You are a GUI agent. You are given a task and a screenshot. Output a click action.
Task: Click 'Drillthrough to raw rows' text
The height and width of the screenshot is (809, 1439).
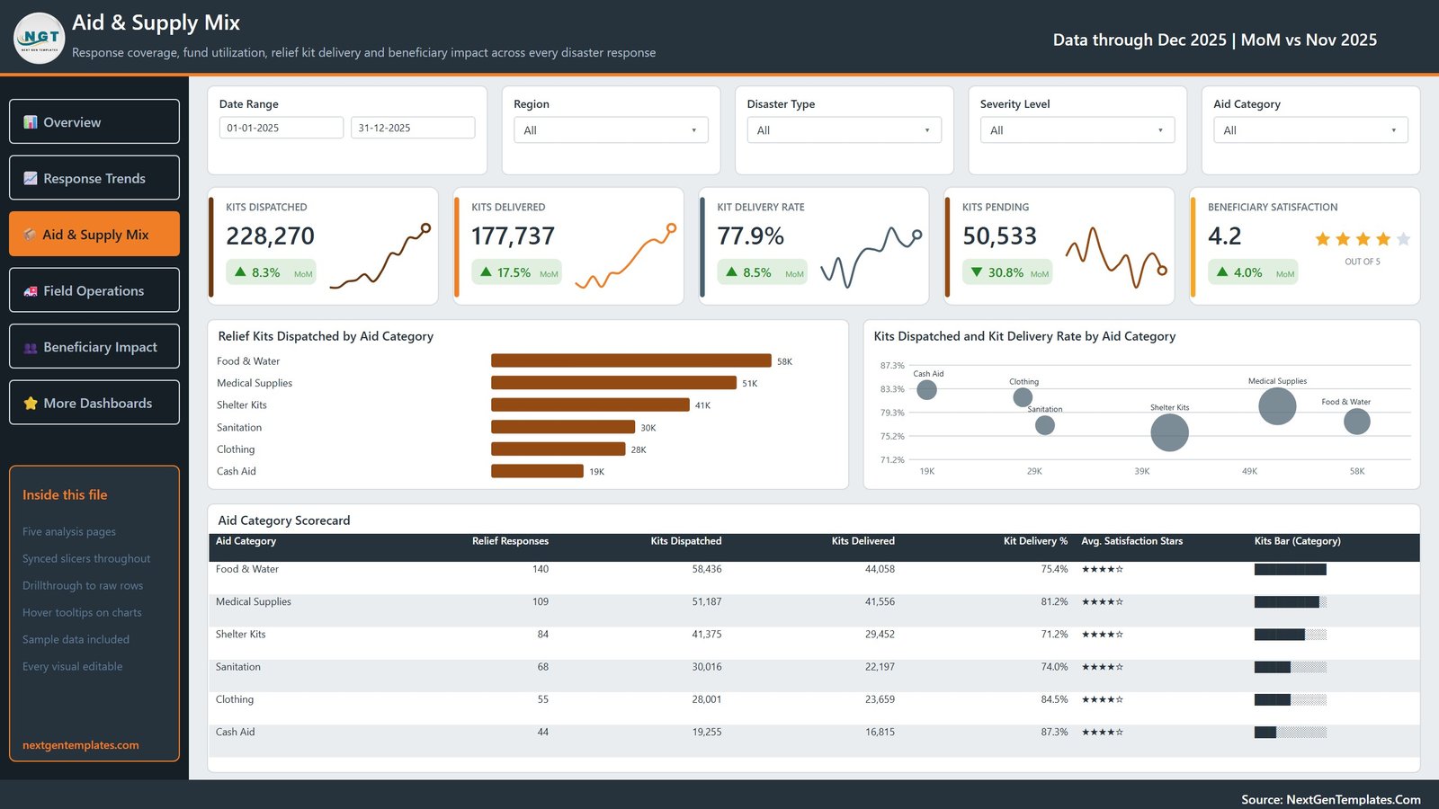[x=83, y=585]
